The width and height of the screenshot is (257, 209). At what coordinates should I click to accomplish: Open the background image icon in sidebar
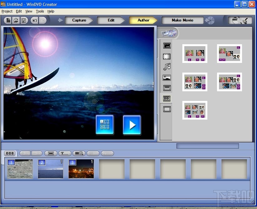click(x=167, y=78)
